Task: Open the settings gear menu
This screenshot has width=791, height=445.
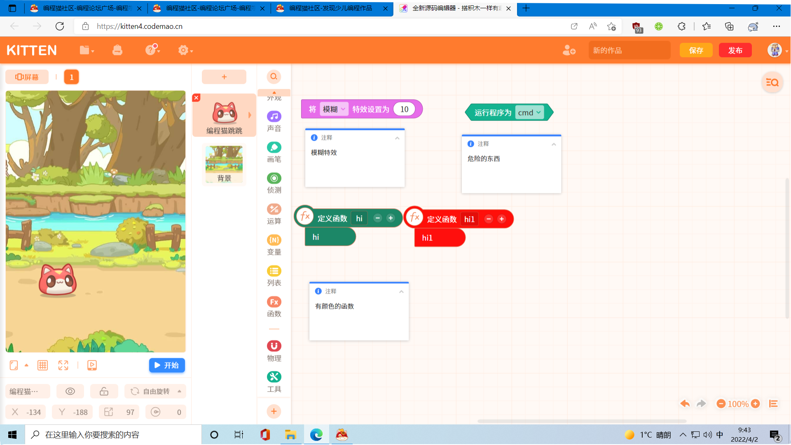Action: 185,50
